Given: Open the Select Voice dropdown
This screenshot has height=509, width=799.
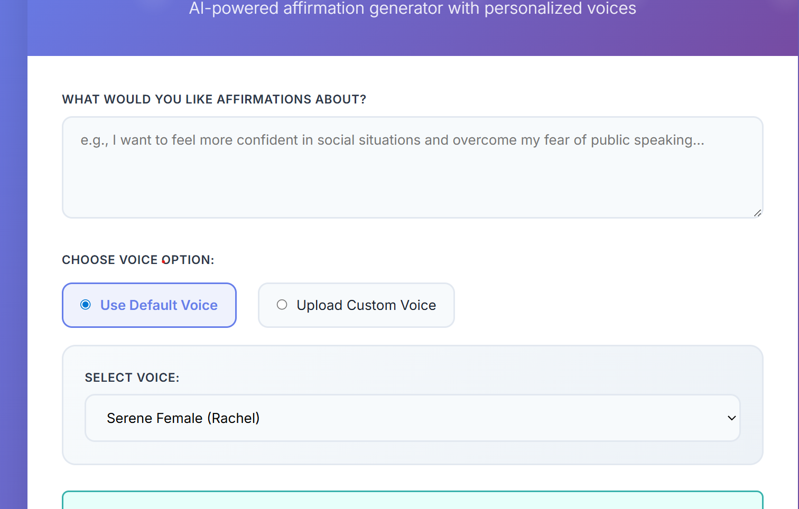Looking at the screenshot, I should click(x=412, y=418).
